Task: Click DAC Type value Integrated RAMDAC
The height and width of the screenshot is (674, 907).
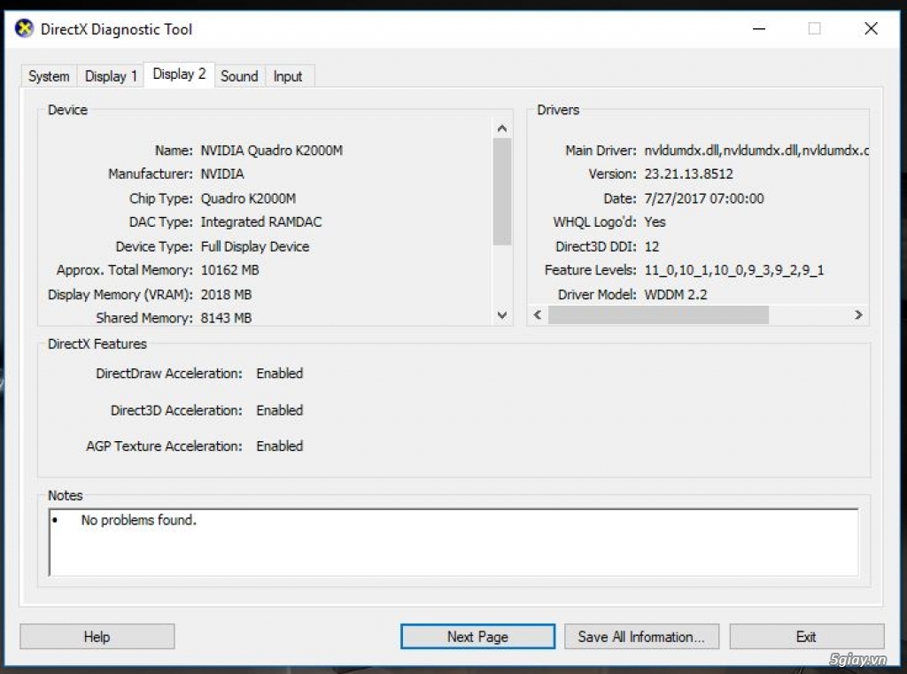Action: click(261, 222)
